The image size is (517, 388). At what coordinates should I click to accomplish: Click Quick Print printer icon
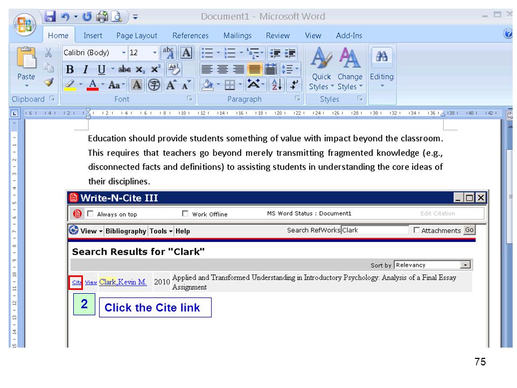coord(102,17)
